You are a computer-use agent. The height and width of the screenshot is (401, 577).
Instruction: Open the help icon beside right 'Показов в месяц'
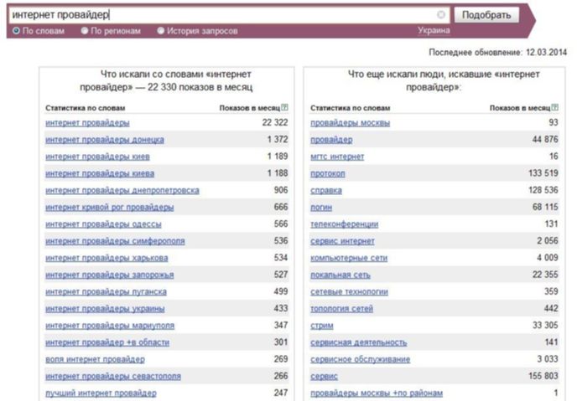[x=554, y=108]
